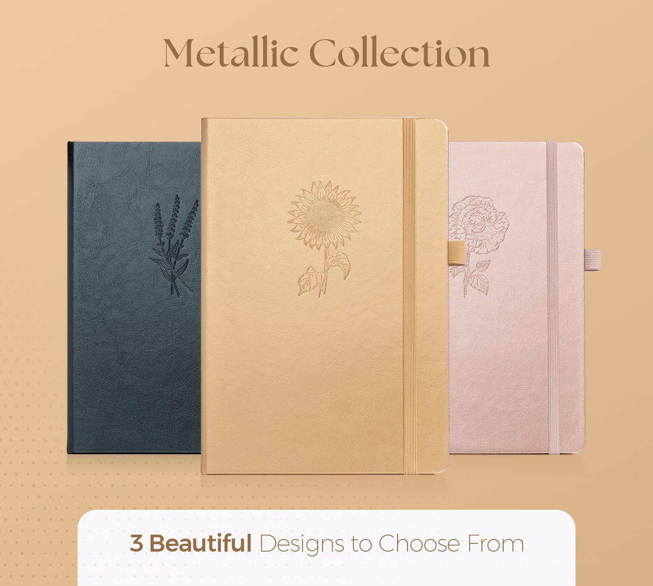
Task: Click the sunflower leaves on gold cover
Action: pos(324,272)
